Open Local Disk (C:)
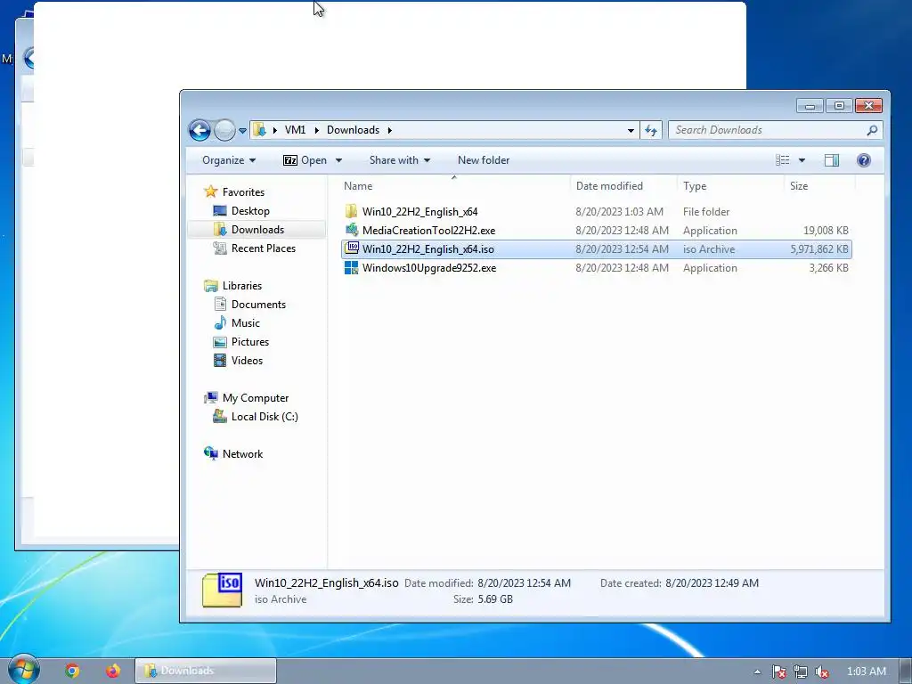The height and width of the screenshot is (684, 912). tap(265, 417)
